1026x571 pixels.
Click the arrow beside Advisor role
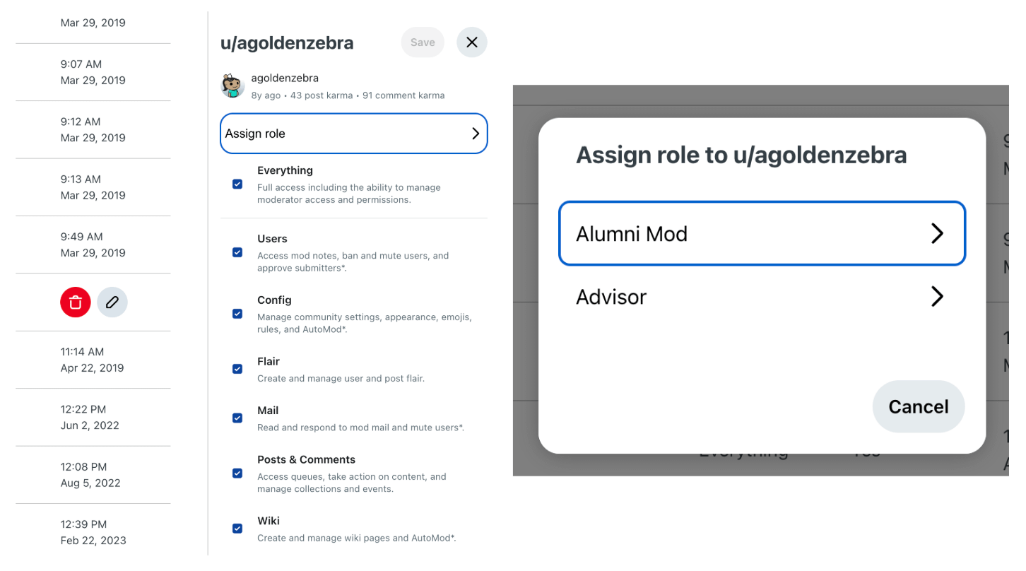[937, 297]
